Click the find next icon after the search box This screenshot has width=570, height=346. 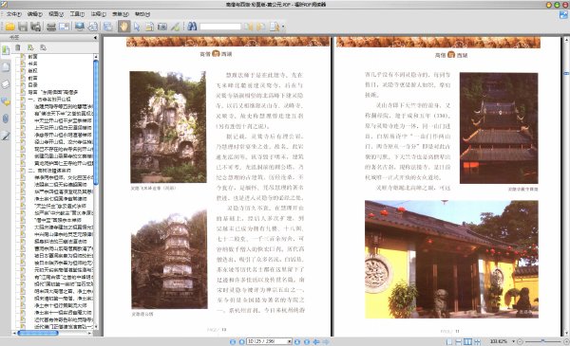[260, 27]
